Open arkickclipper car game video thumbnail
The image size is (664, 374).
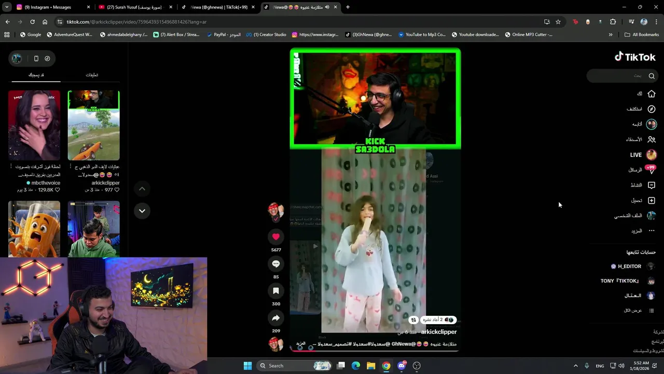[94, 125]
